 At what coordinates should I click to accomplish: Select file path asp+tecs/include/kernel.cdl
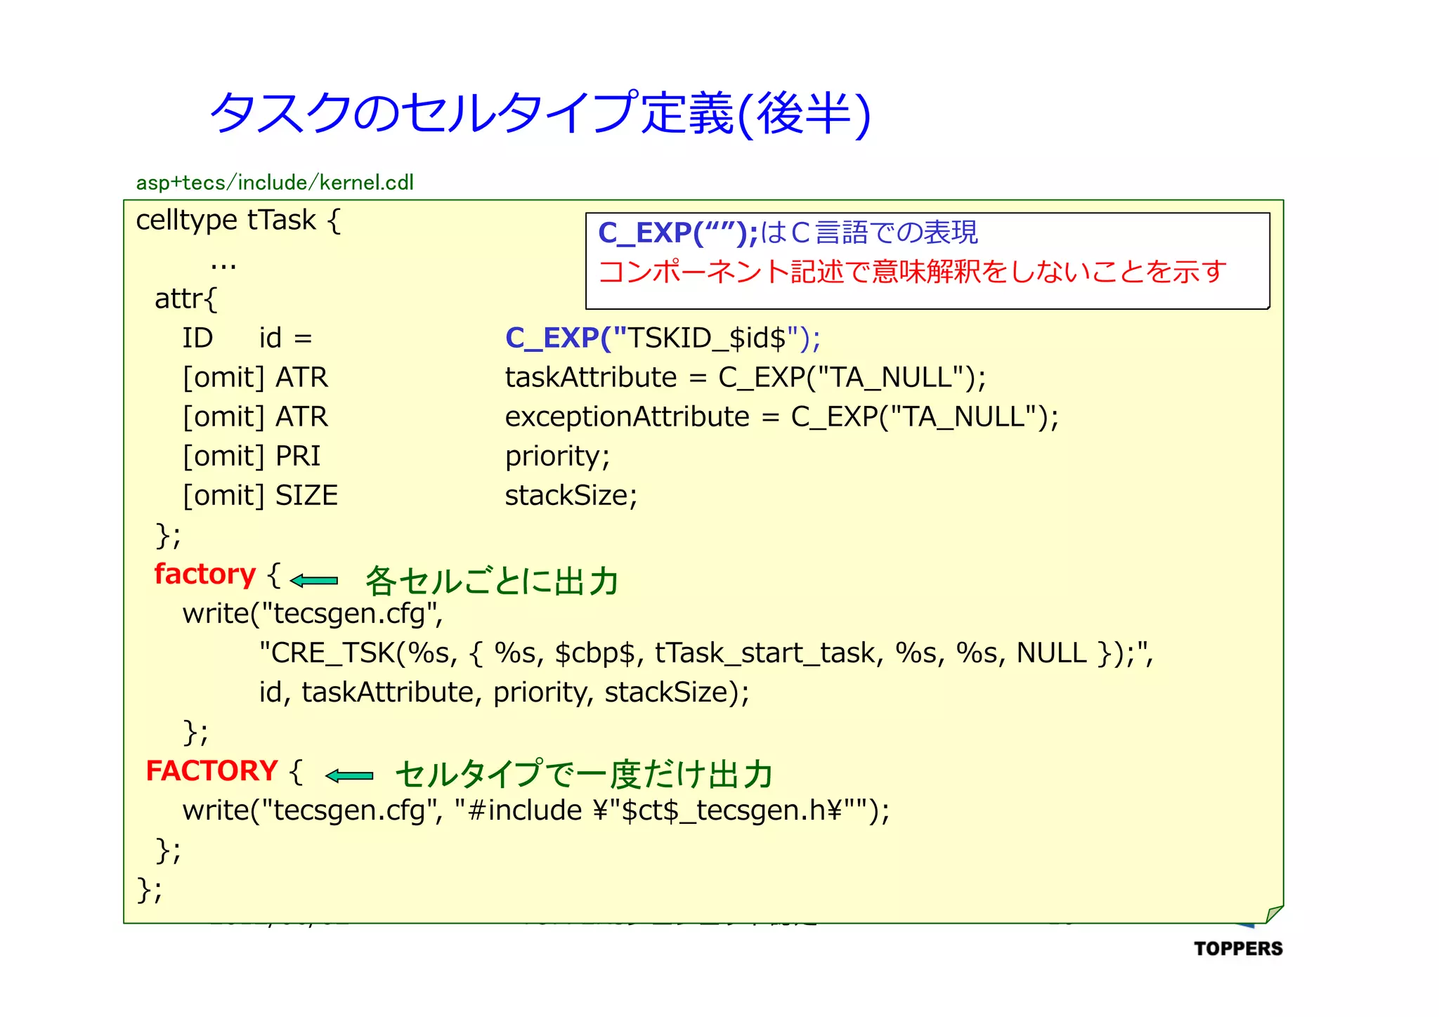(x=275, y=183)
